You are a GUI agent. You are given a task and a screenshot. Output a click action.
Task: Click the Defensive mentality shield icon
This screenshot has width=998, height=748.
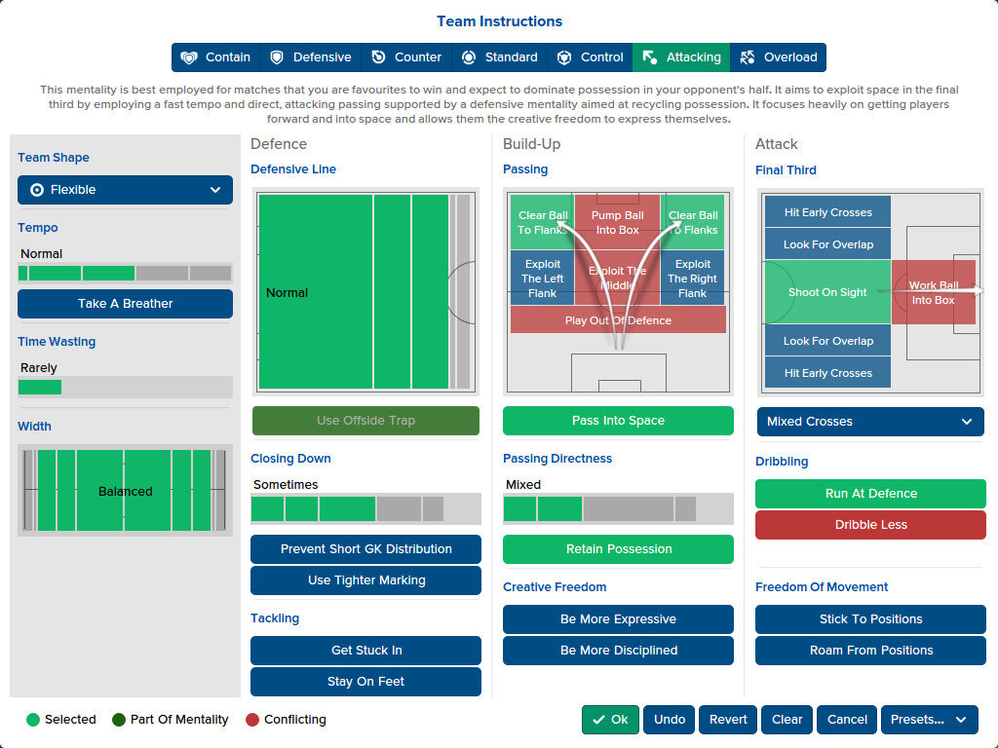pyautogui.click(x=276, y=57)
